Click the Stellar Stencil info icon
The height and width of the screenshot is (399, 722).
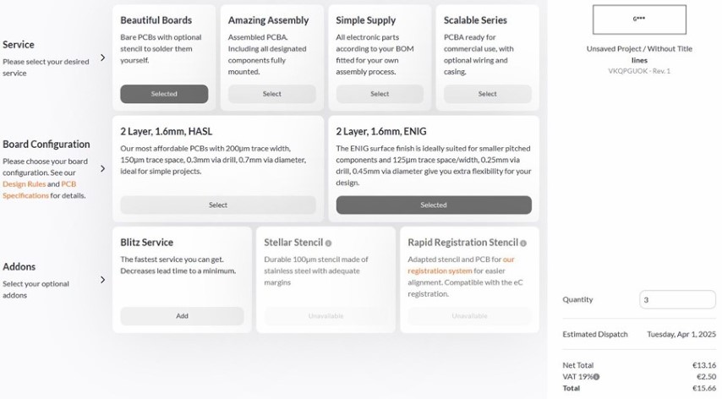pos(329,243)
